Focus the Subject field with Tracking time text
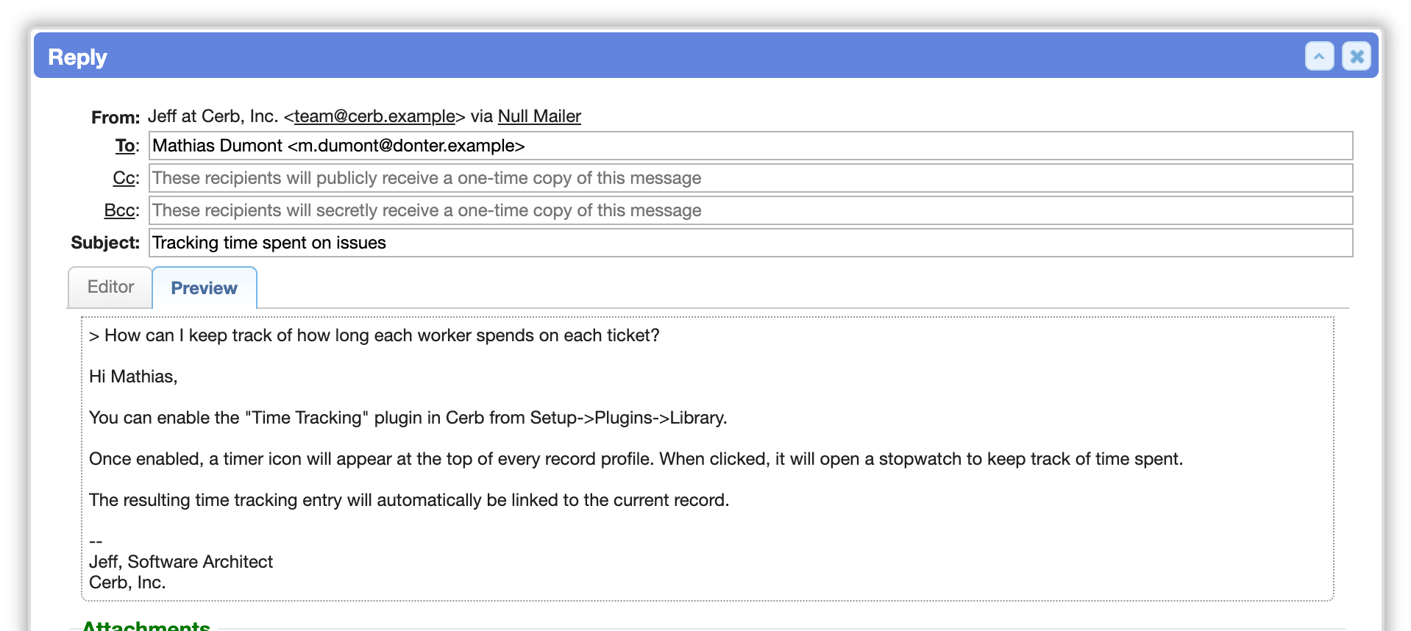The image size is (1411, 631). tap(750, 243)
